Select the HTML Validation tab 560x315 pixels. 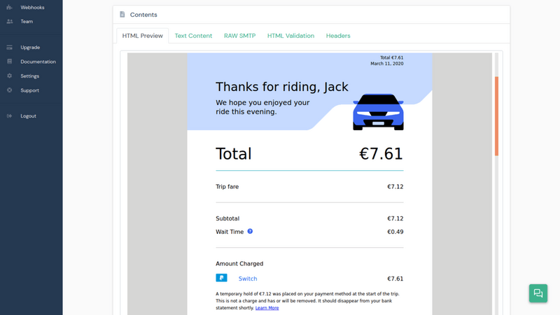point(290,36)
